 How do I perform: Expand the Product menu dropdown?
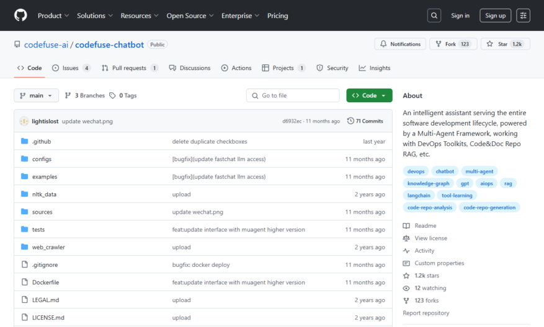[x=53, y=15]
